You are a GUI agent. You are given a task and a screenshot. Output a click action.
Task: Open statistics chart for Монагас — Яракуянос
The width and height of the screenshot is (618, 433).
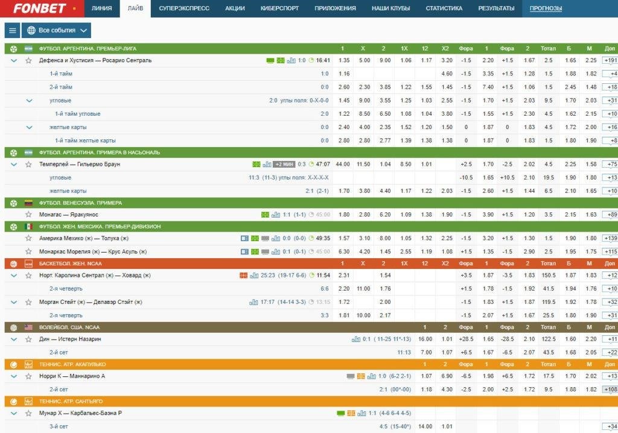pos(276,215)
